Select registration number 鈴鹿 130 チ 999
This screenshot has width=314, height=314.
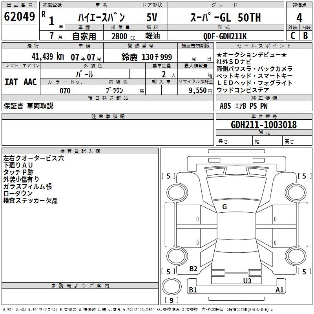pos(146,57)
